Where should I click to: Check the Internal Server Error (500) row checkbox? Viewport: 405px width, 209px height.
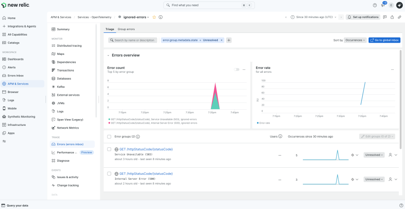pos(109,173)
